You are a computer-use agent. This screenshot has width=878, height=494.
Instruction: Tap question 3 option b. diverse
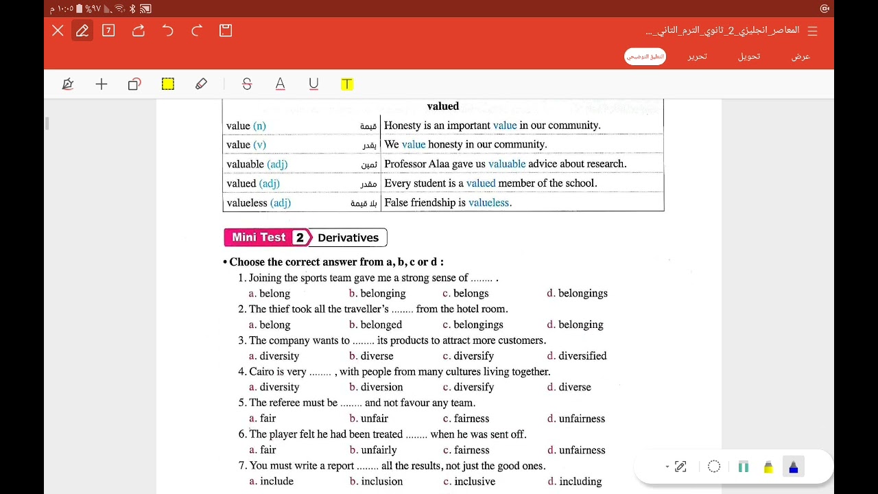(x=371, y=355)
